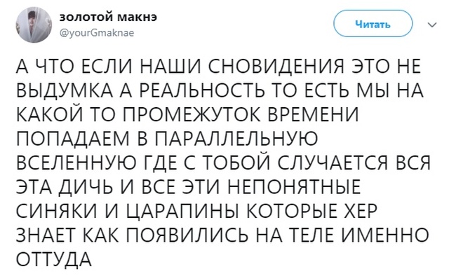Viewport: 449px width, 276px height.
Task: Expand the tweet options chevron menu
Action: tap(432, 25)
